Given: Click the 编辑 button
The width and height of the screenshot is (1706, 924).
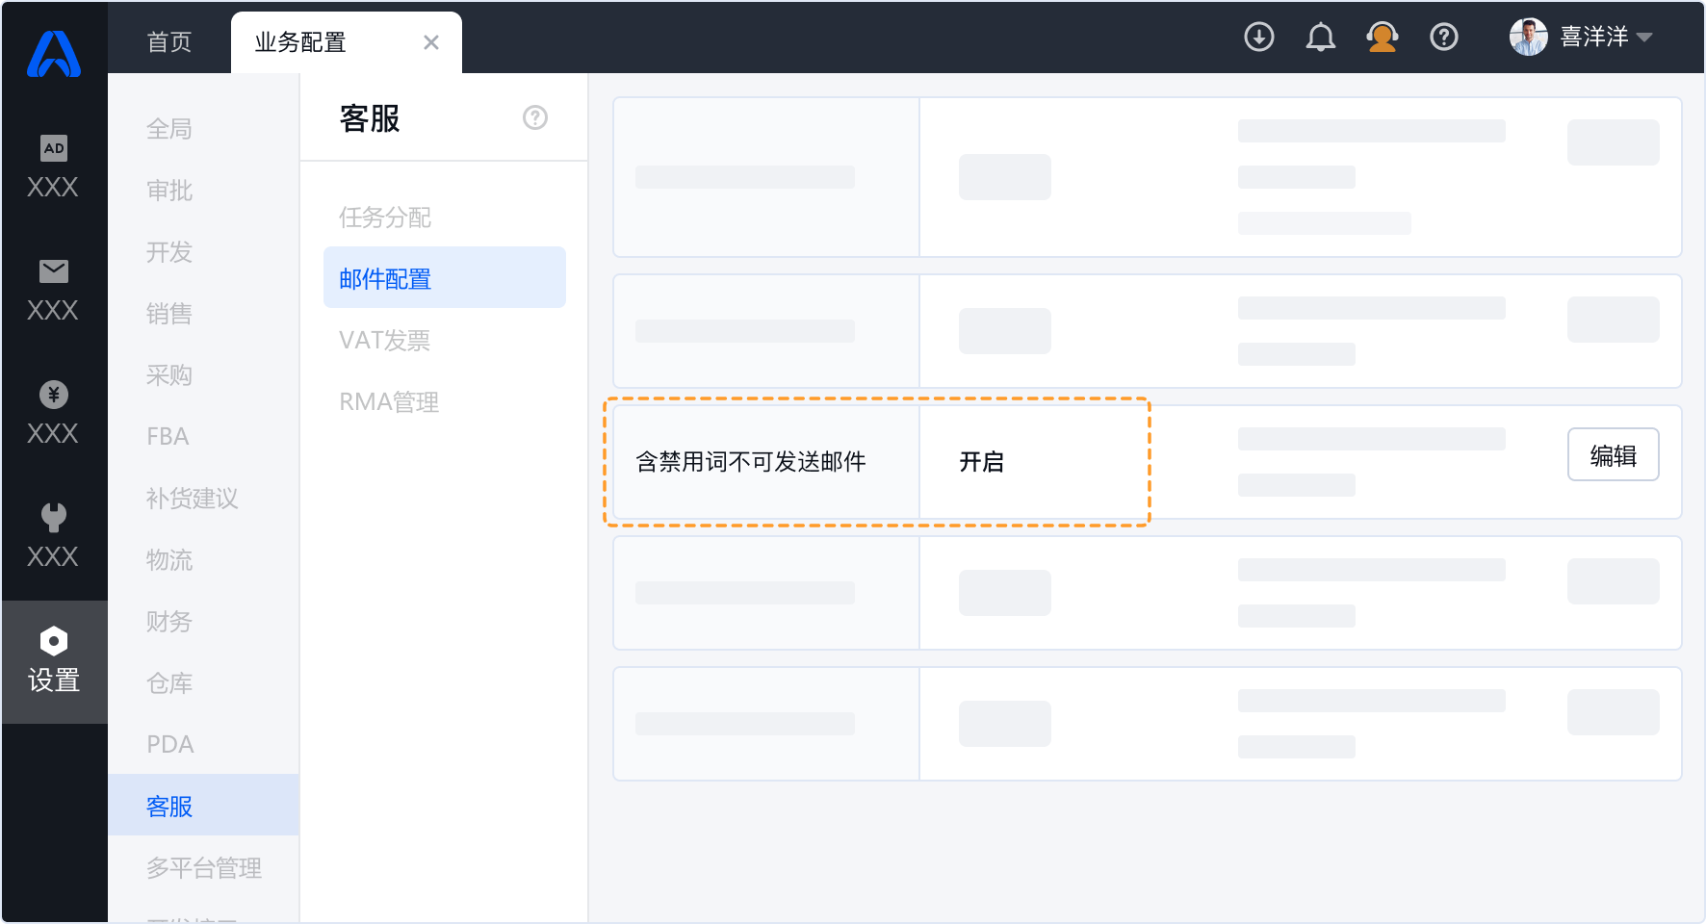Looking at the screenshot, I should (1613, 455).
